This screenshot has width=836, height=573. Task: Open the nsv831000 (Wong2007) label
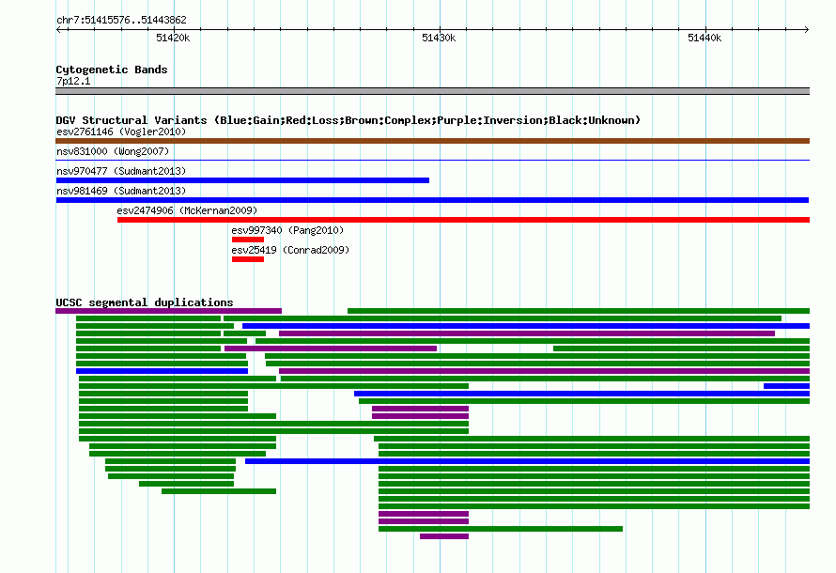[113, 151]
